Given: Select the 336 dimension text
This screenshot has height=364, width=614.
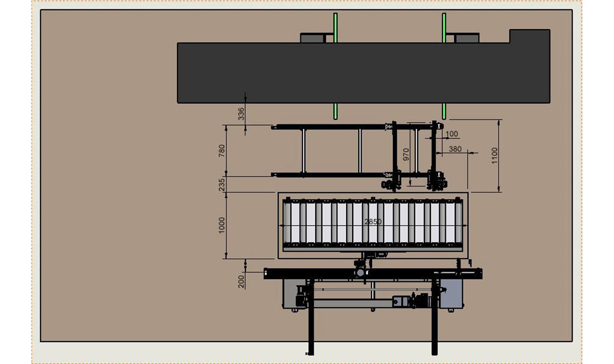Looking at the screenshot, I should 241,114.
